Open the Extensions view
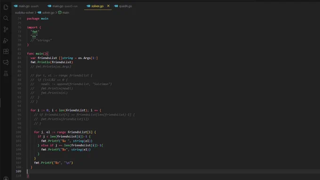Viewport: 320px width, 180px height. (x=6, y=51)
